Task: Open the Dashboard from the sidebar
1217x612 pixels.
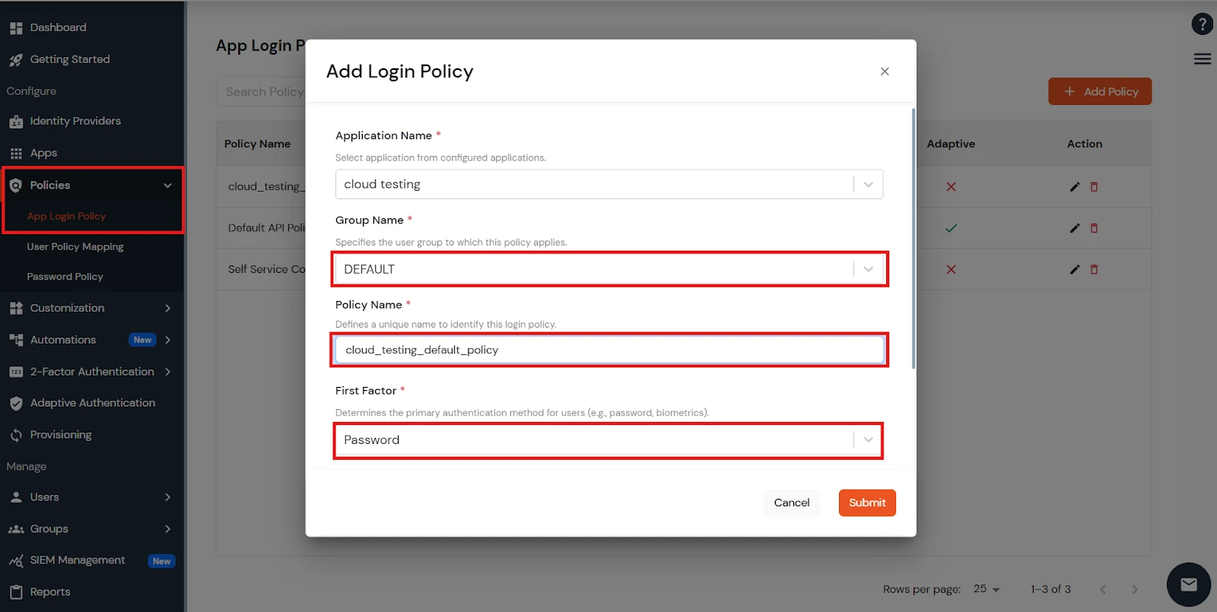Action: (57, 27)
